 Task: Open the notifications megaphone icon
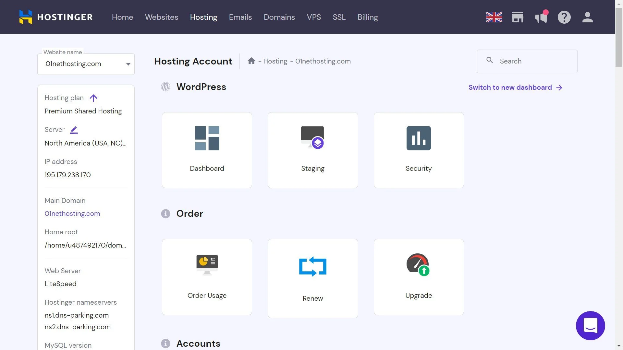click(541, 17)
